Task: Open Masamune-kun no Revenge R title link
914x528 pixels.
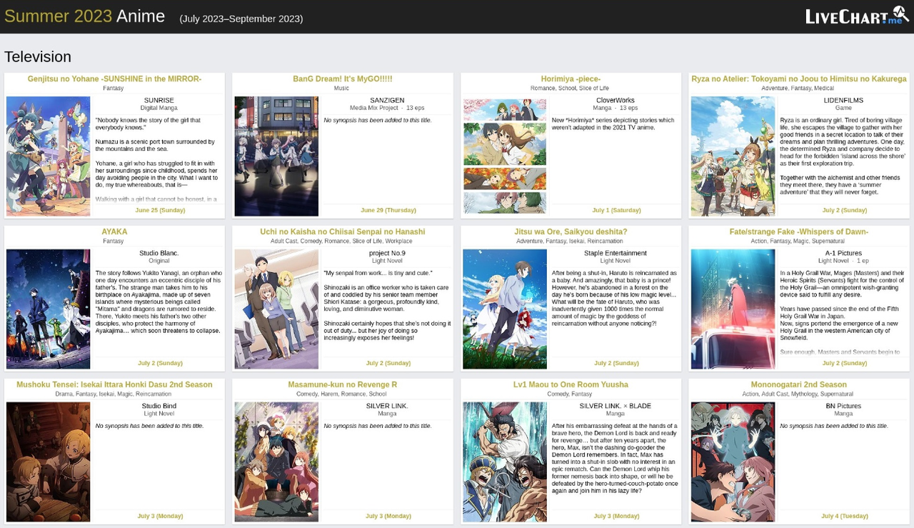Action: [x=343, y=385]
